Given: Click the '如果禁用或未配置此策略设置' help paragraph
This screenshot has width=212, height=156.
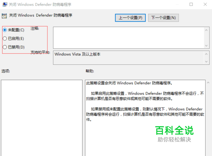Looking at the screenshot, I should [145, 114].
